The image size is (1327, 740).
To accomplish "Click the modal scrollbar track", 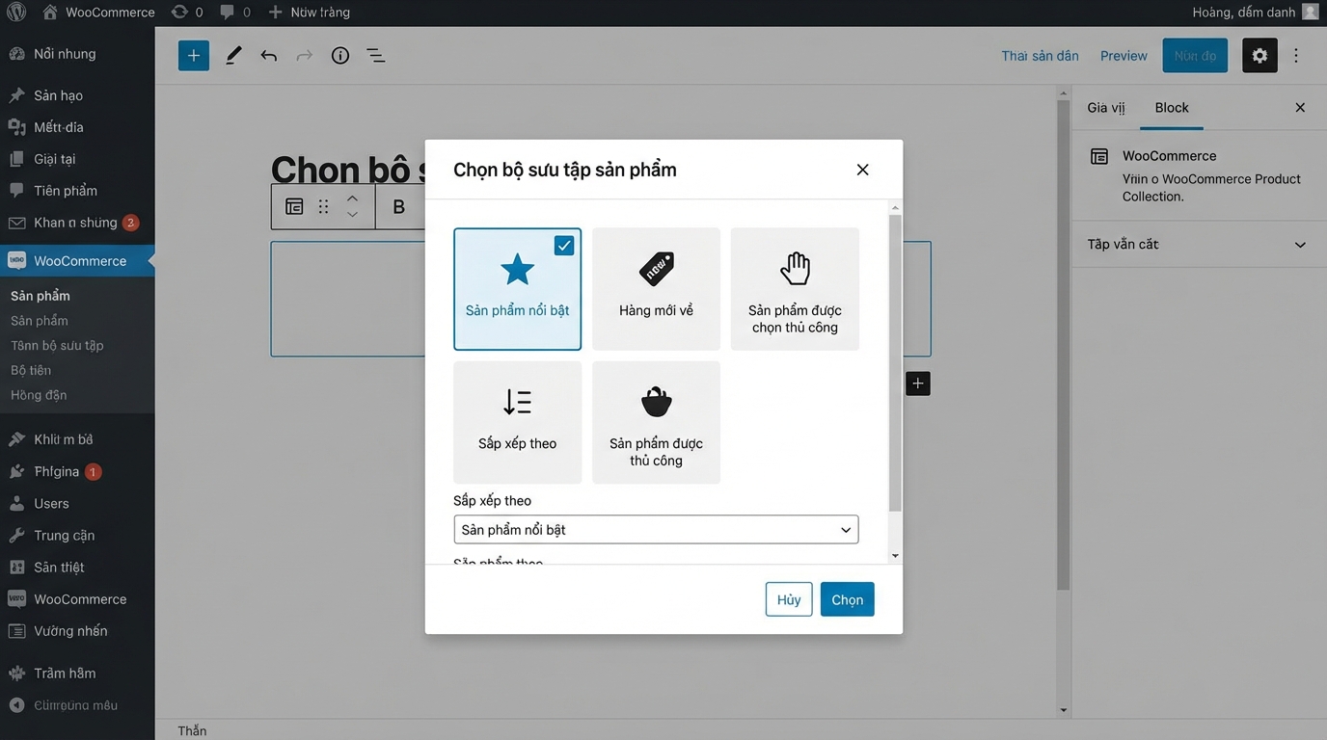I will pos(895,434).
